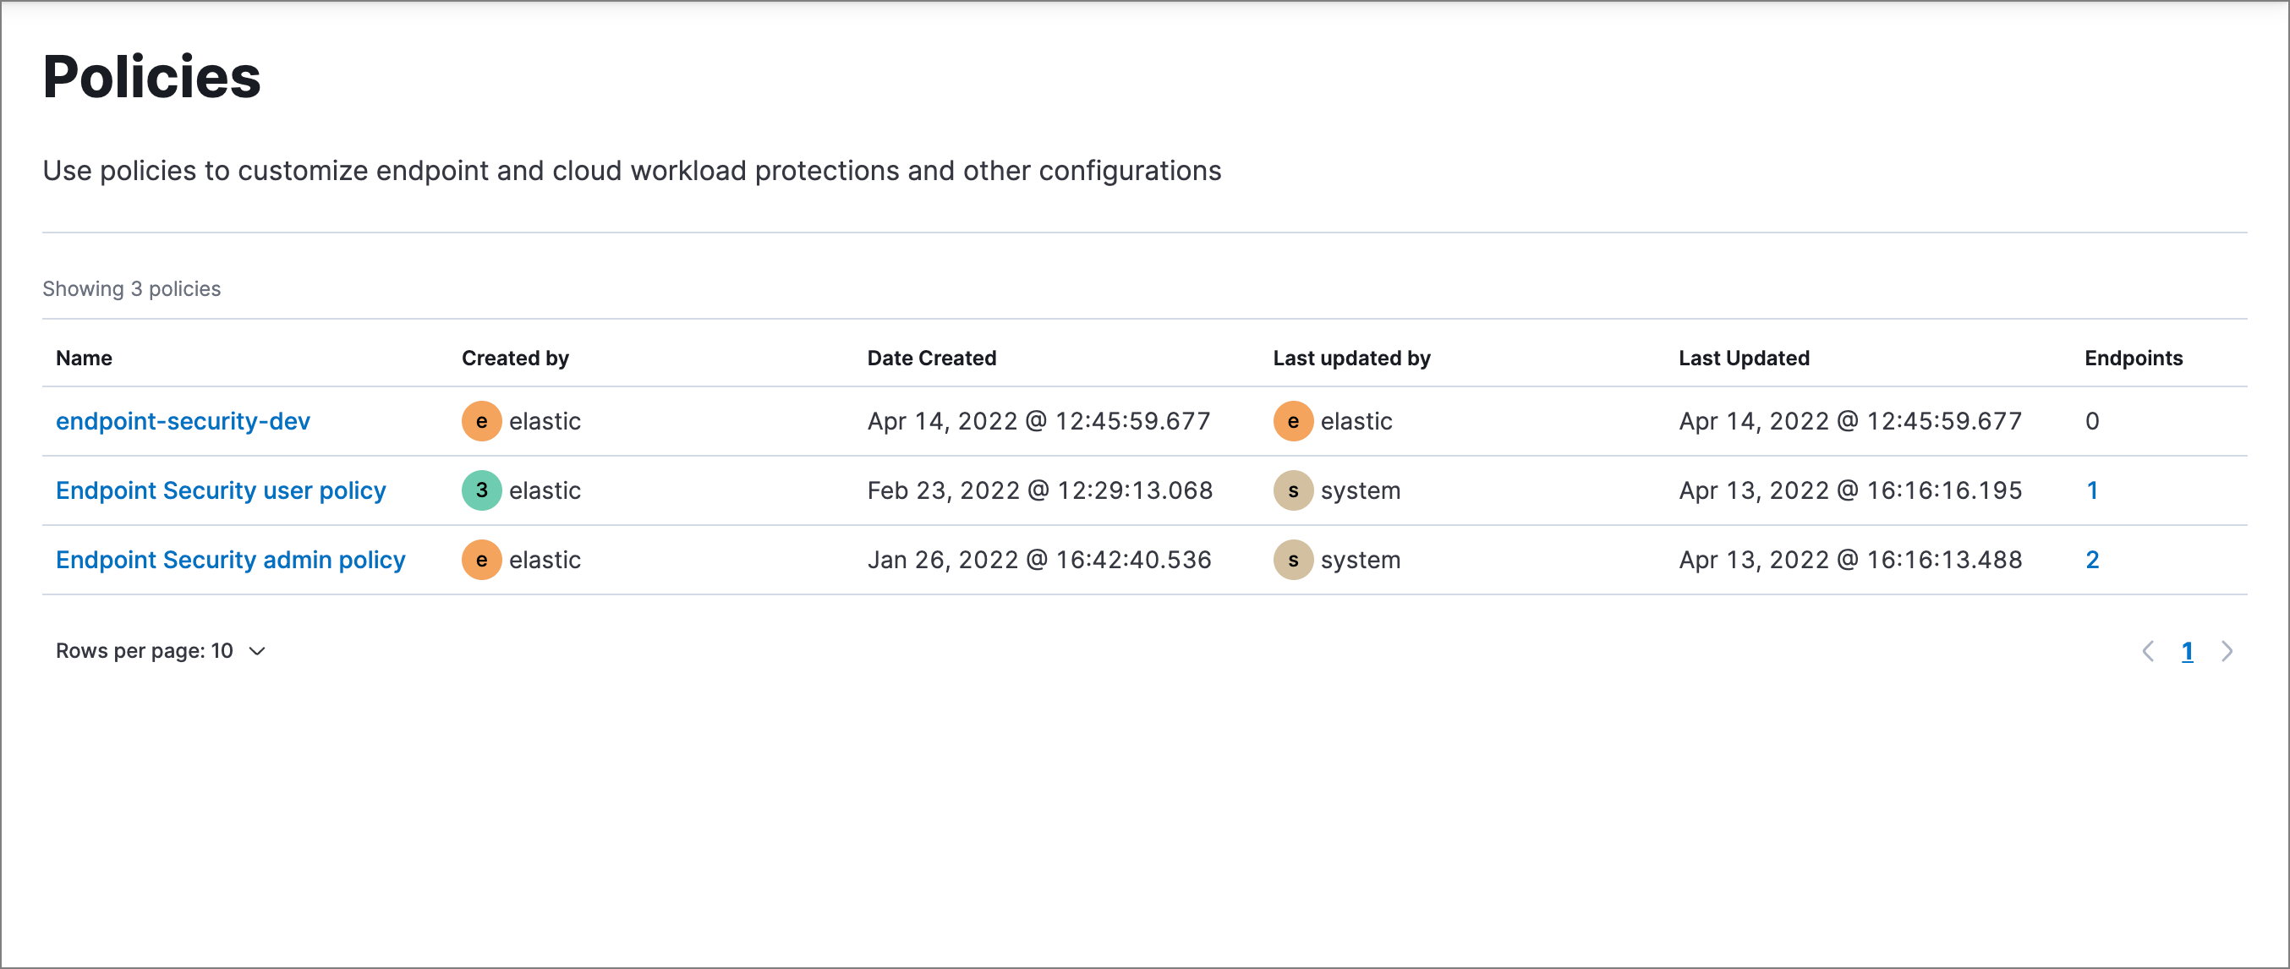
Task: Click the Created by column header
Action: tap(515, 359)
